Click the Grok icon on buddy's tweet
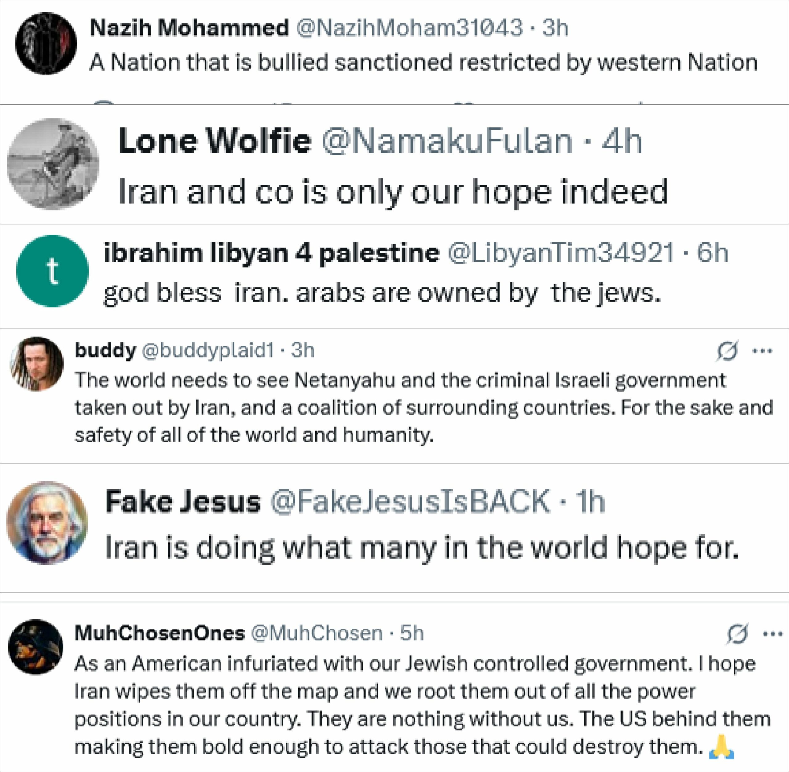This screenshot has width=789, height=772. [x=727, y=351]
